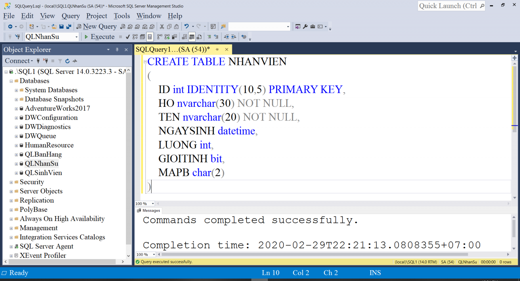Expand the QLBanHang database node

pyautogui.click(x=16, y=154)
